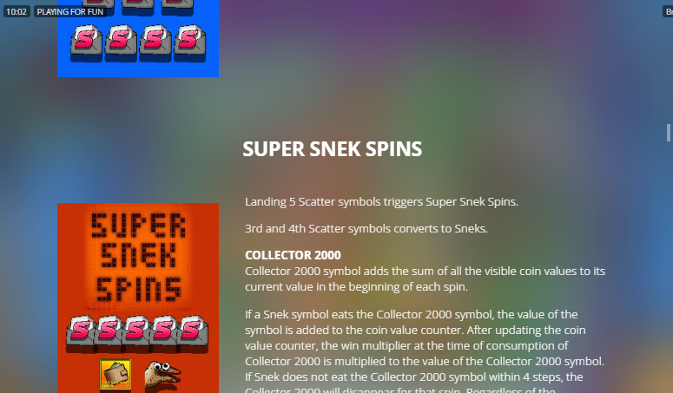
Task: Click last scatter symbol in red five-scatter row
Action: tap(194, 332)
